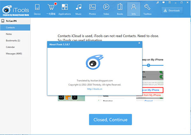Screen dimensions: 191x135
Task: Select the Tú Cao IP6 device
Action: pos(13,21)
